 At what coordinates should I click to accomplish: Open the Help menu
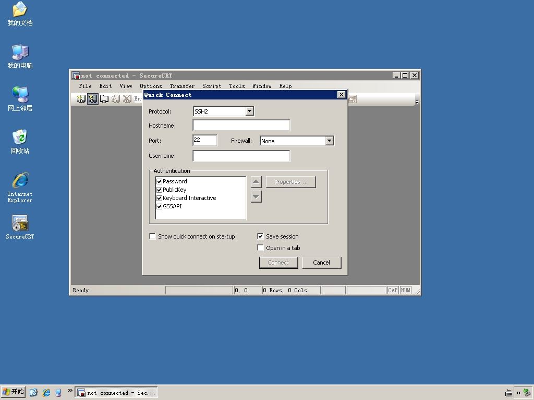click(x=285, y=86)
